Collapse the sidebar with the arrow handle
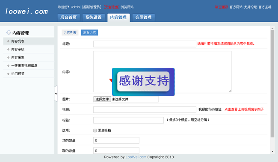Viewport: 278px width, 162px height. coord(56,94)
